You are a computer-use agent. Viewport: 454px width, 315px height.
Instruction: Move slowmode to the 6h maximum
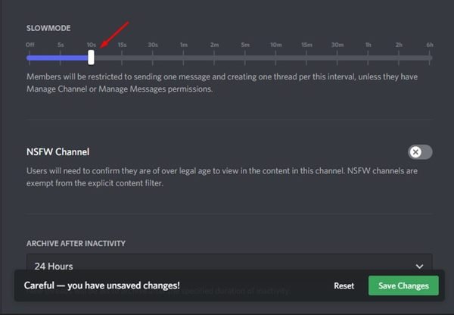430,58
